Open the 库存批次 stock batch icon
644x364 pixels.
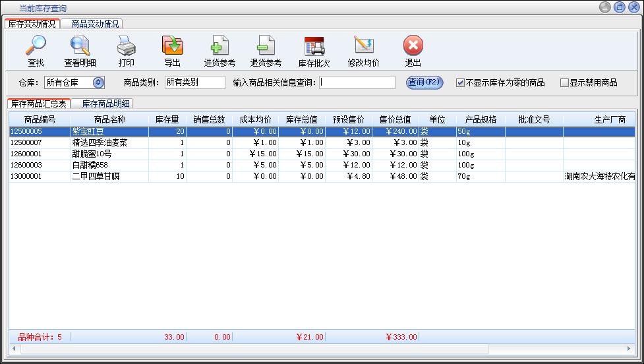tap(314, 46)
